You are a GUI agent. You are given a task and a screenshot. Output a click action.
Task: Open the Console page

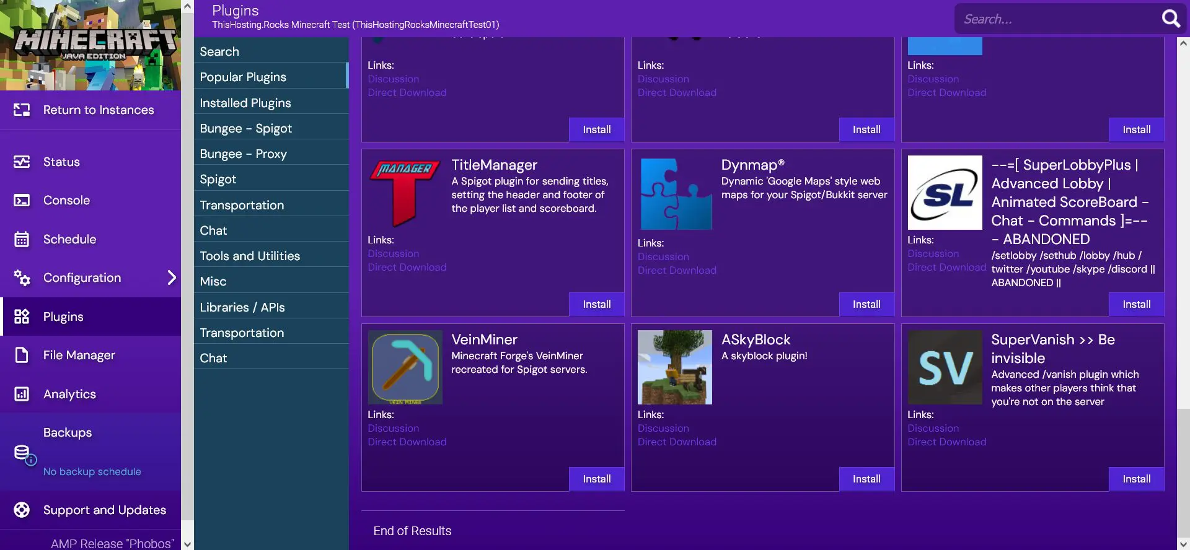90,200
